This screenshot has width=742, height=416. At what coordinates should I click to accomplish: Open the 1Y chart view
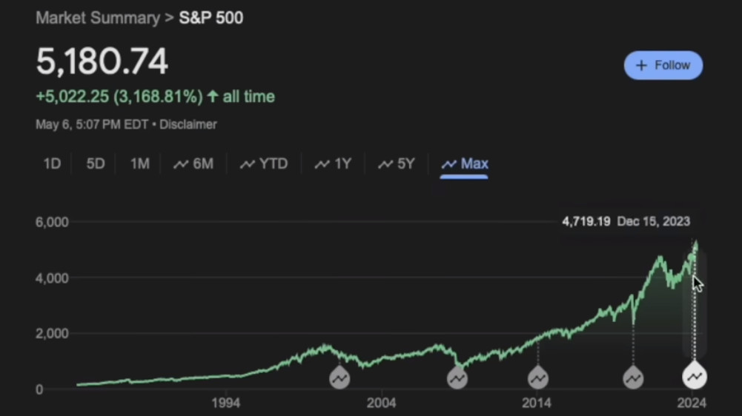point(333,164)
